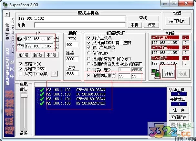
Task: Click the 活动主机 count value 4
Action: [x=179, y=94]
